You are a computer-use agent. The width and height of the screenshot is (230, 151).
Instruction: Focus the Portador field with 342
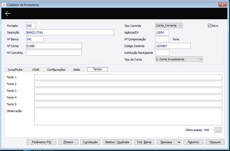[31, 26]
